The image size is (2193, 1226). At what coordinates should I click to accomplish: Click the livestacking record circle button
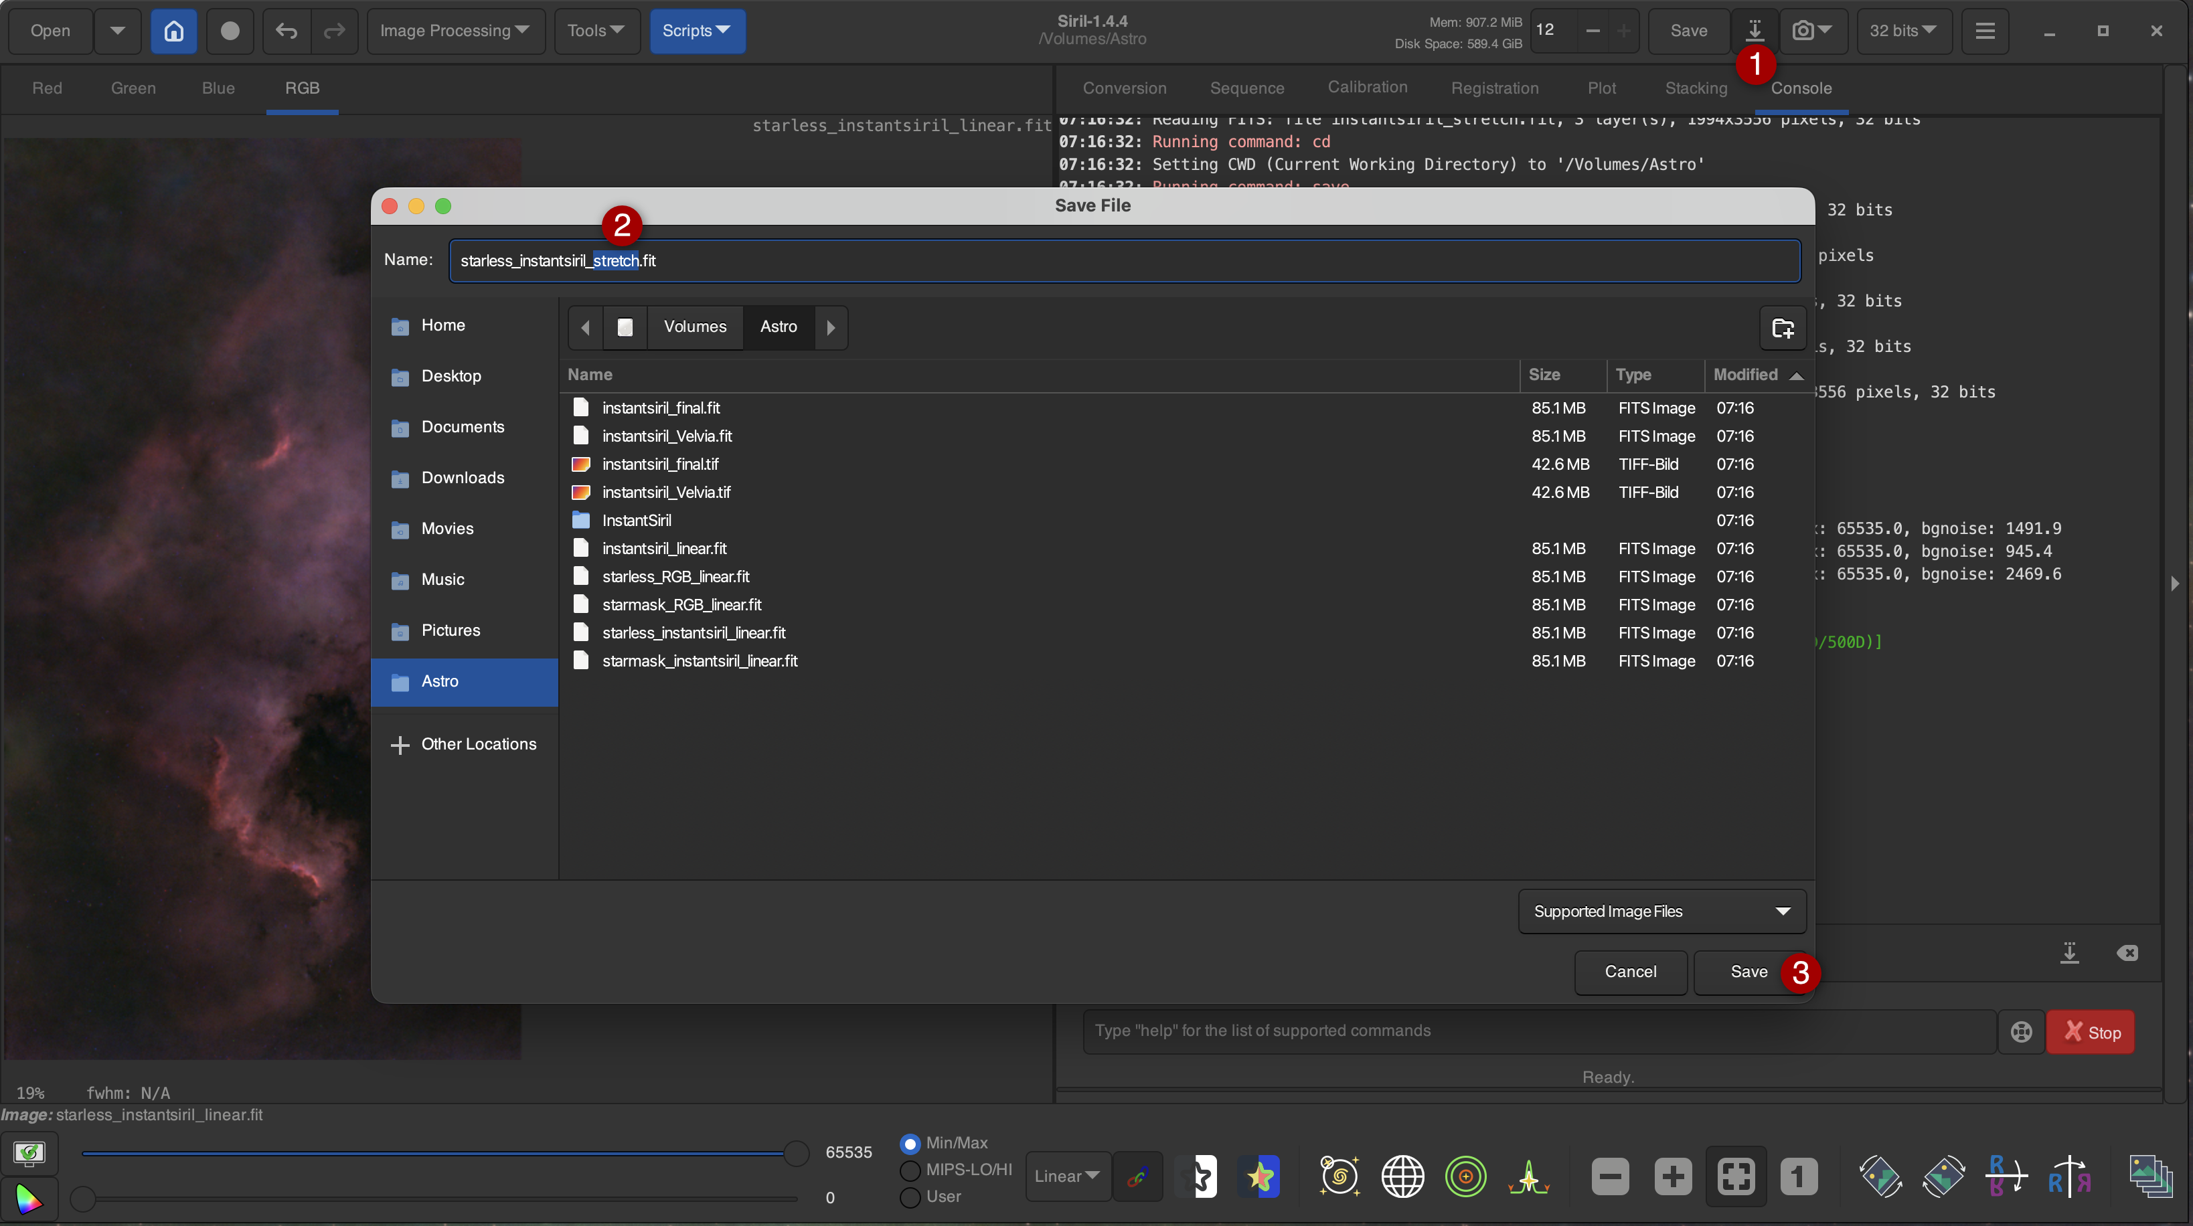(230, 31)
